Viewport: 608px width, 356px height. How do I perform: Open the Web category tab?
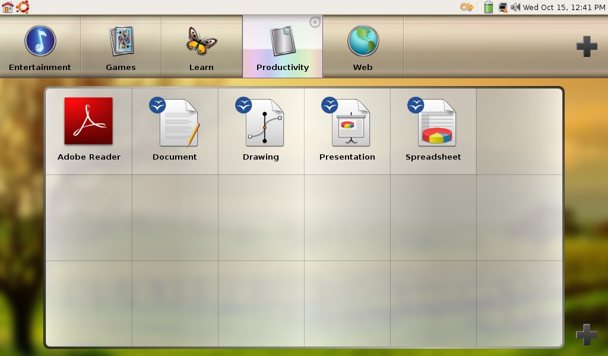[x=363, y=47]
